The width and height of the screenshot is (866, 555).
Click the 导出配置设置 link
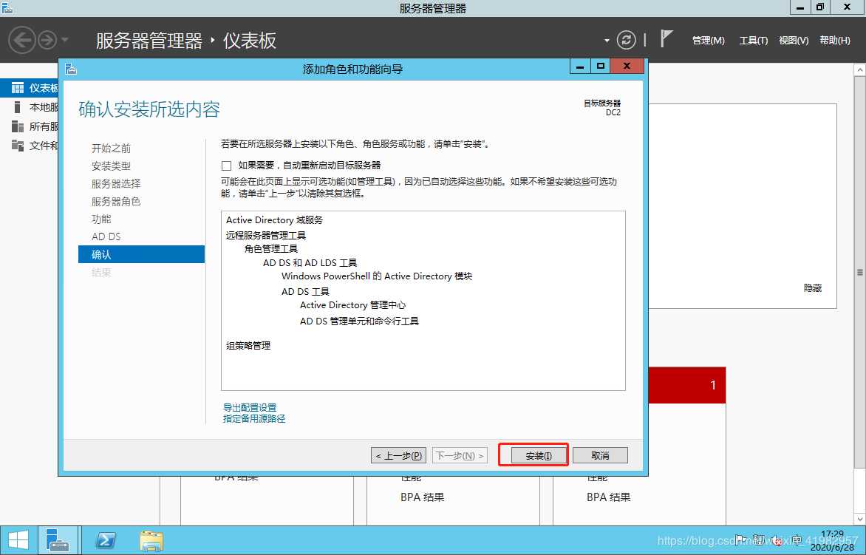[x=250, y=407]
